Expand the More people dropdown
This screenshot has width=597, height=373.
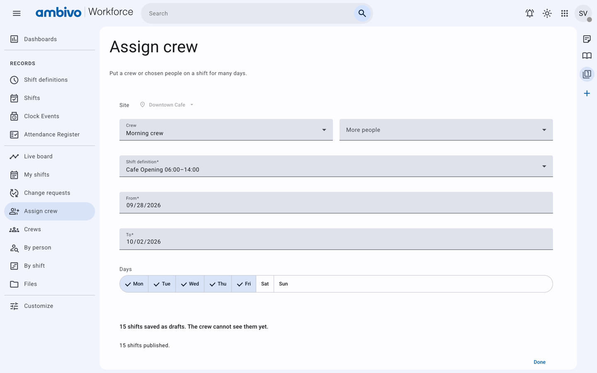[x=446, y=130]
